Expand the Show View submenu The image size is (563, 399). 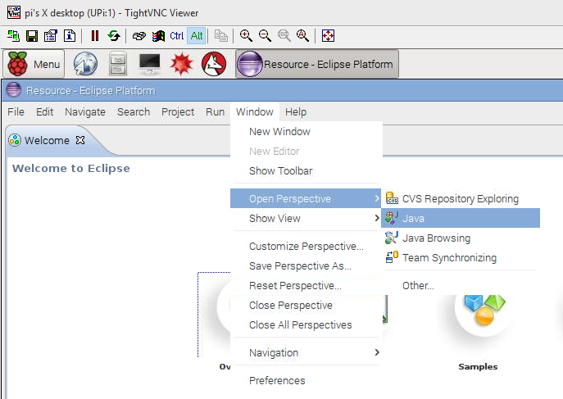(x=306, y=218)
